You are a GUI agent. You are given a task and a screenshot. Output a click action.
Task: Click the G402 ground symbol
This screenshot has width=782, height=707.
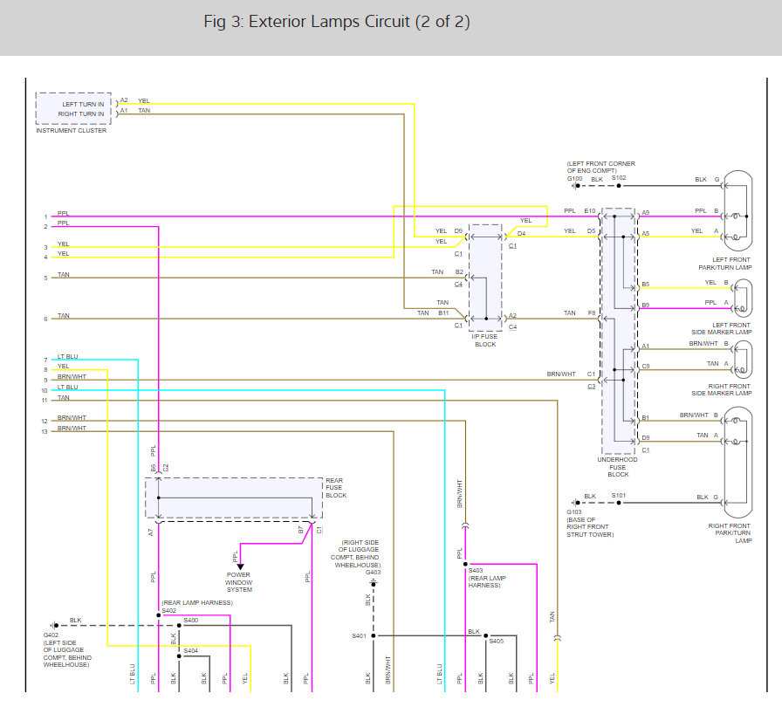click(53, 626)
